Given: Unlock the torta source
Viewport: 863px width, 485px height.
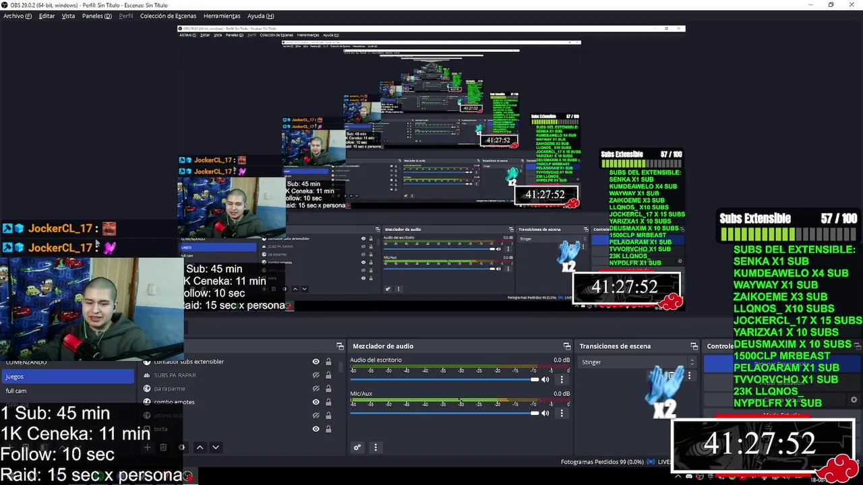Looking at the screenshot, I should pyautogui.click(x=328, y=429).
